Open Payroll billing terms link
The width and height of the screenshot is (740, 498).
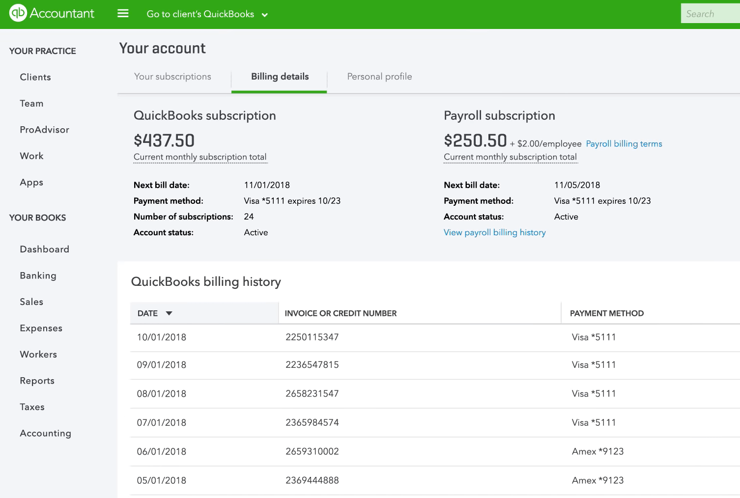[x=624, y=144]
